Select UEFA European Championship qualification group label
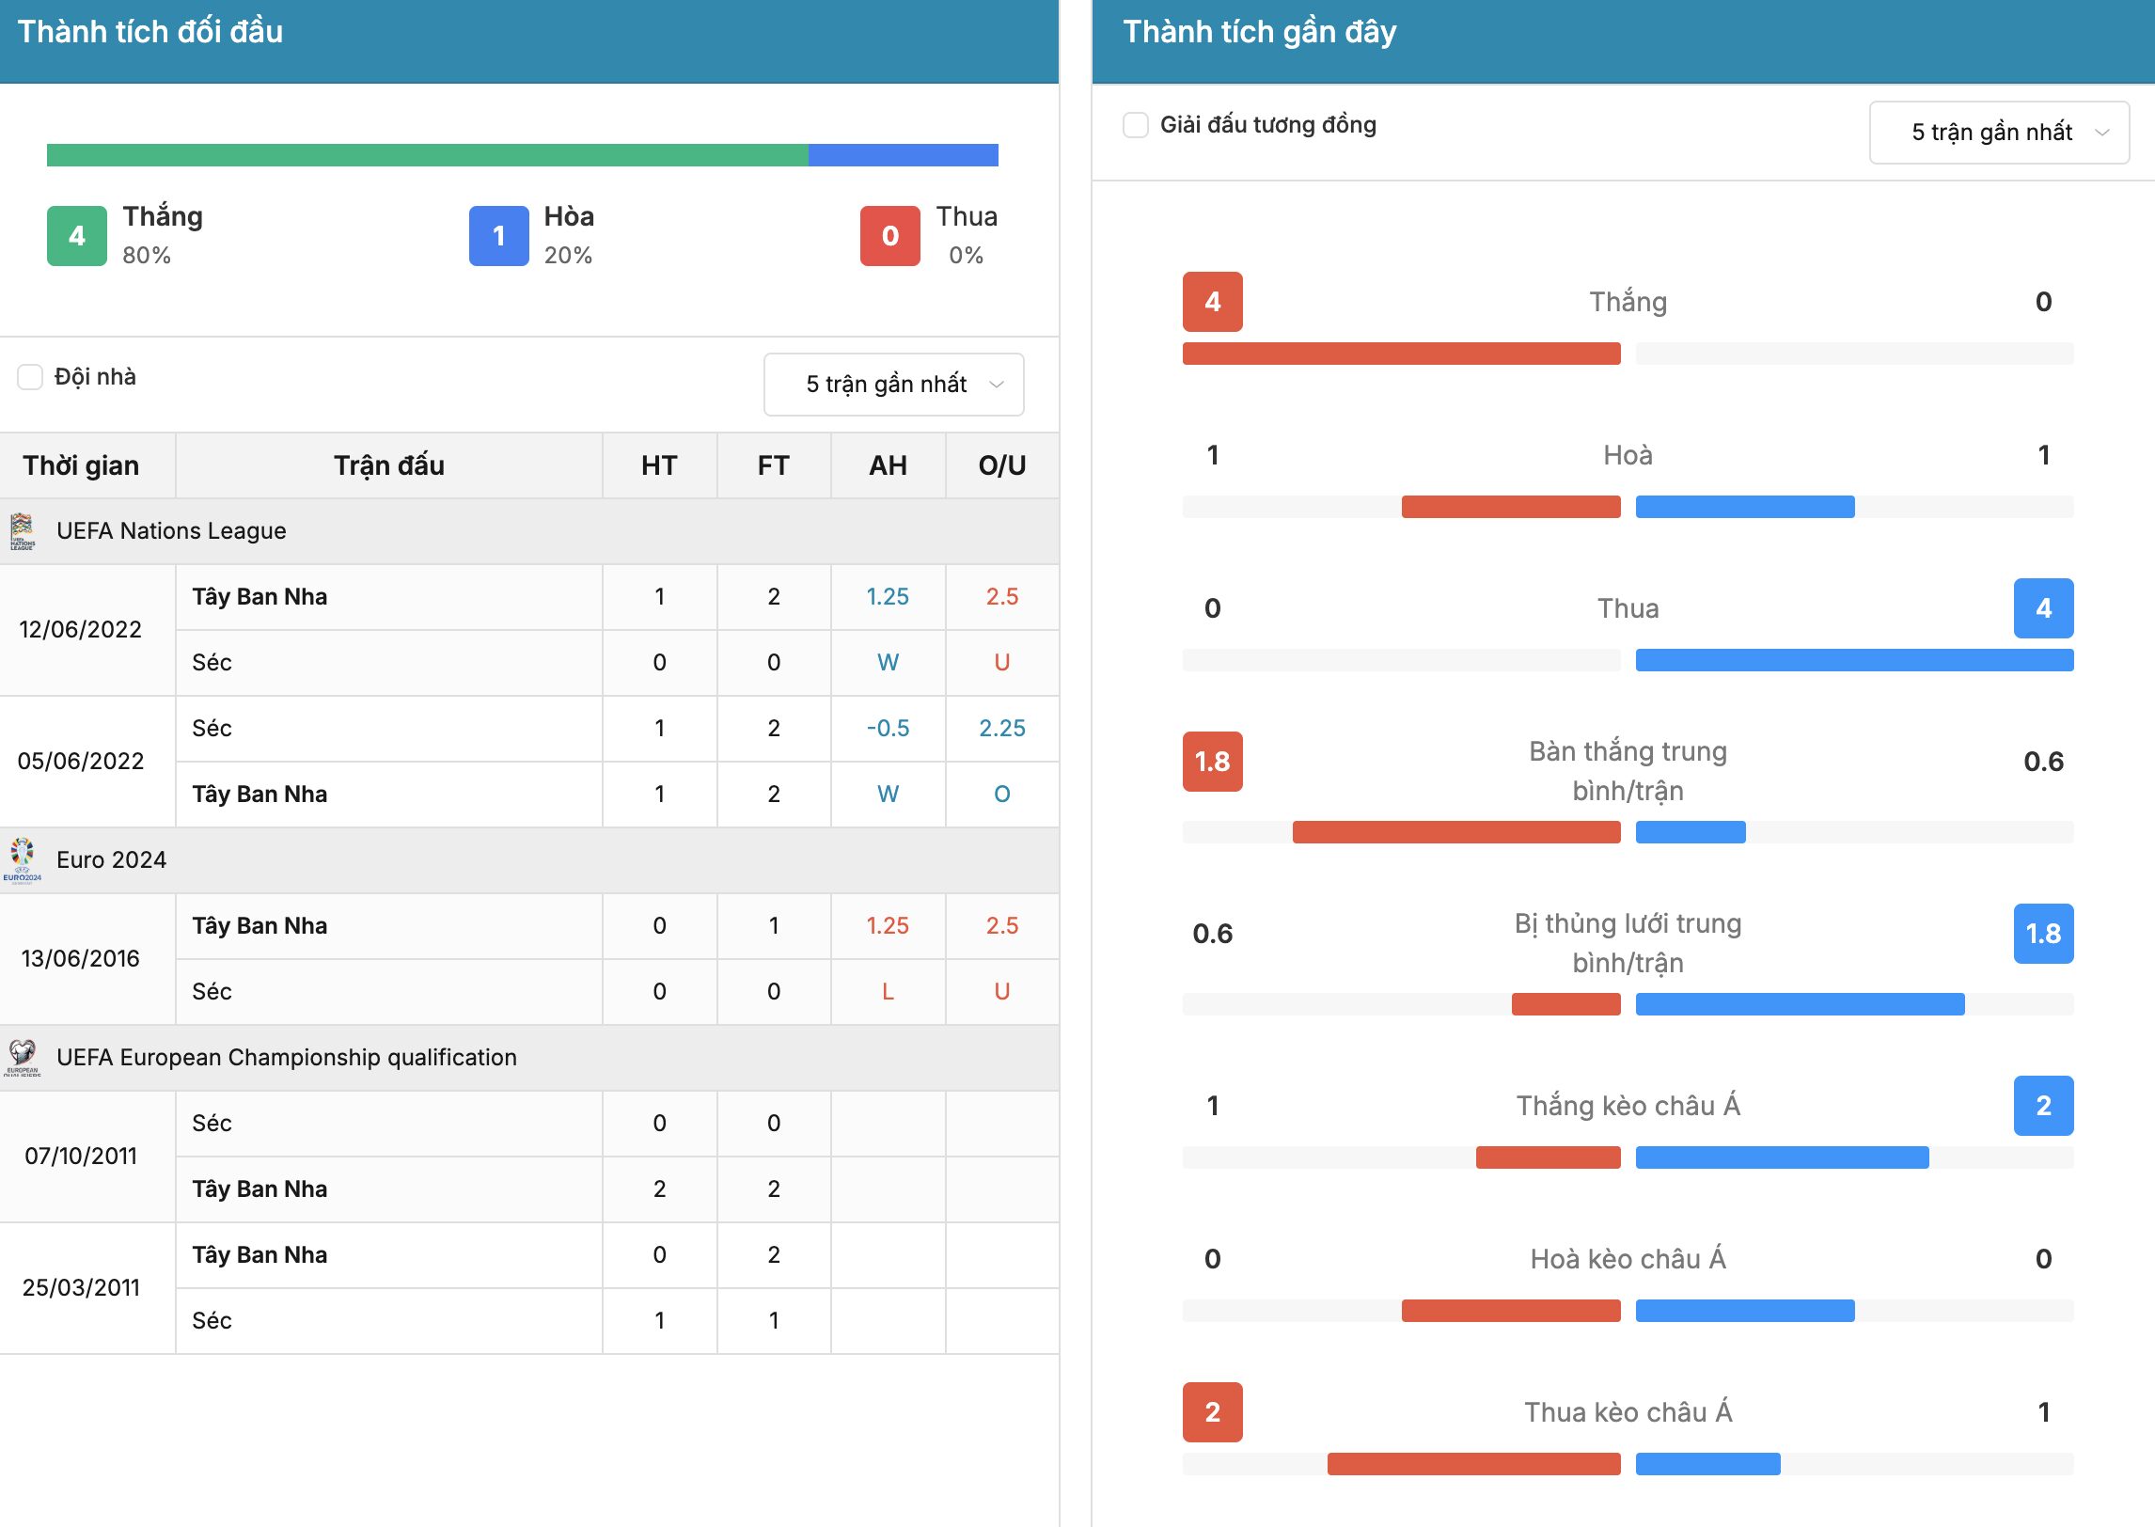 tap(287, 1058)
